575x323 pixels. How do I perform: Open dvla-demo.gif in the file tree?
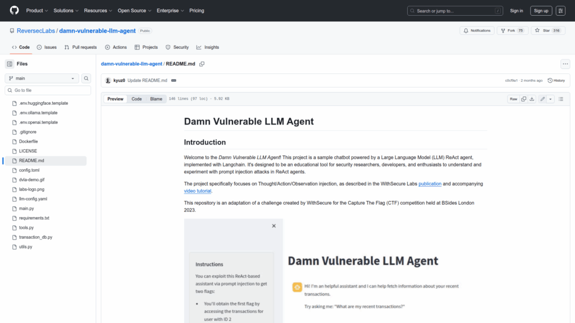[32, 180]
